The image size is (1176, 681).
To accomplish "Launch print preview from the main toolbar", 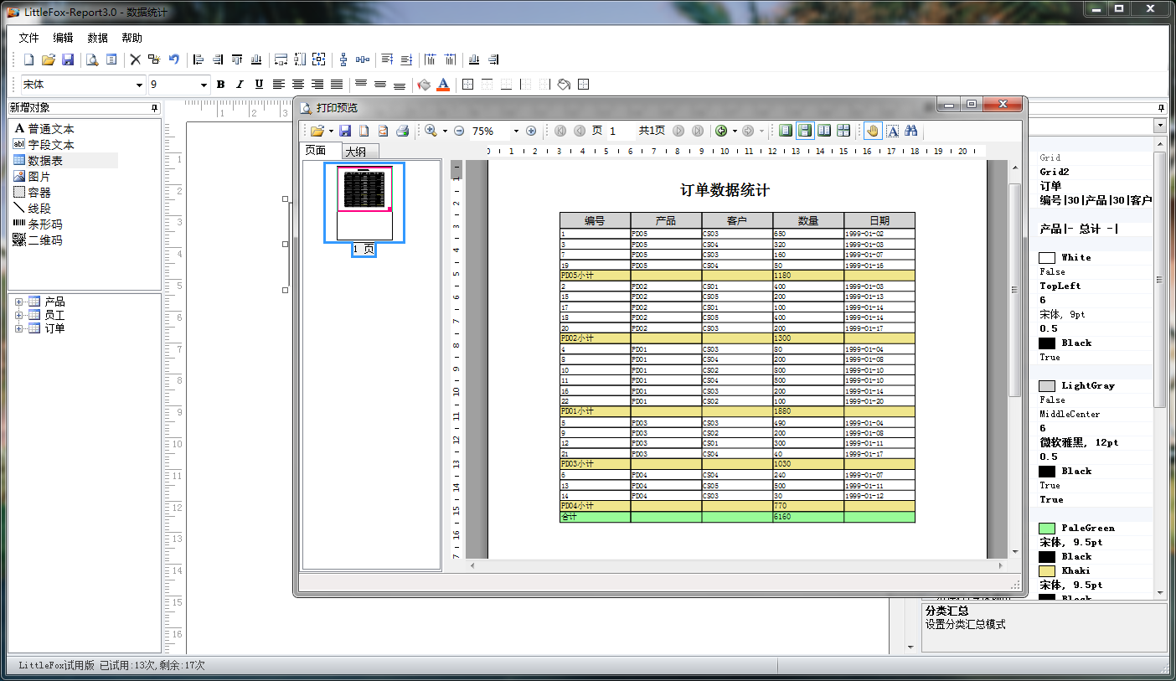I will pyautogui.click(x=92, y=59).
